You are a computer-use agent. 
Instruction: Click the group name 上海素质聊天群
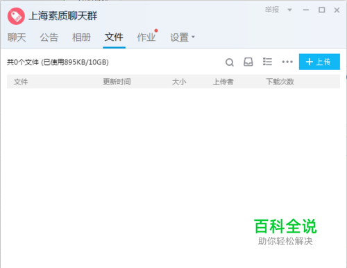point(63,16)
